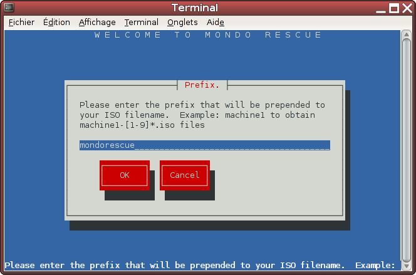This screenshot has height=275, width=416.
Task: Open the Fichier menu
Action: [21, 23]
